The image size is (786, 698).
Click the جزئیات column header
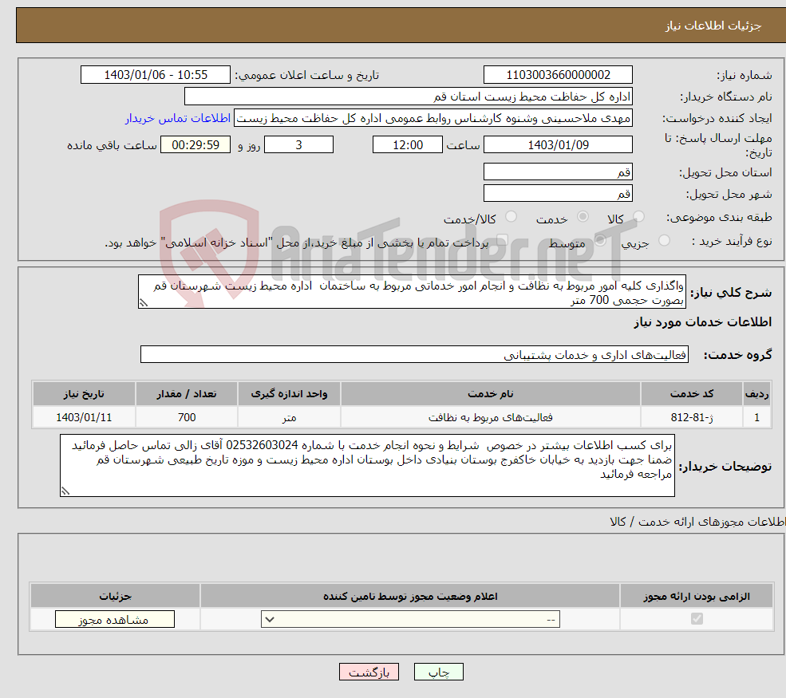[115, 596]
